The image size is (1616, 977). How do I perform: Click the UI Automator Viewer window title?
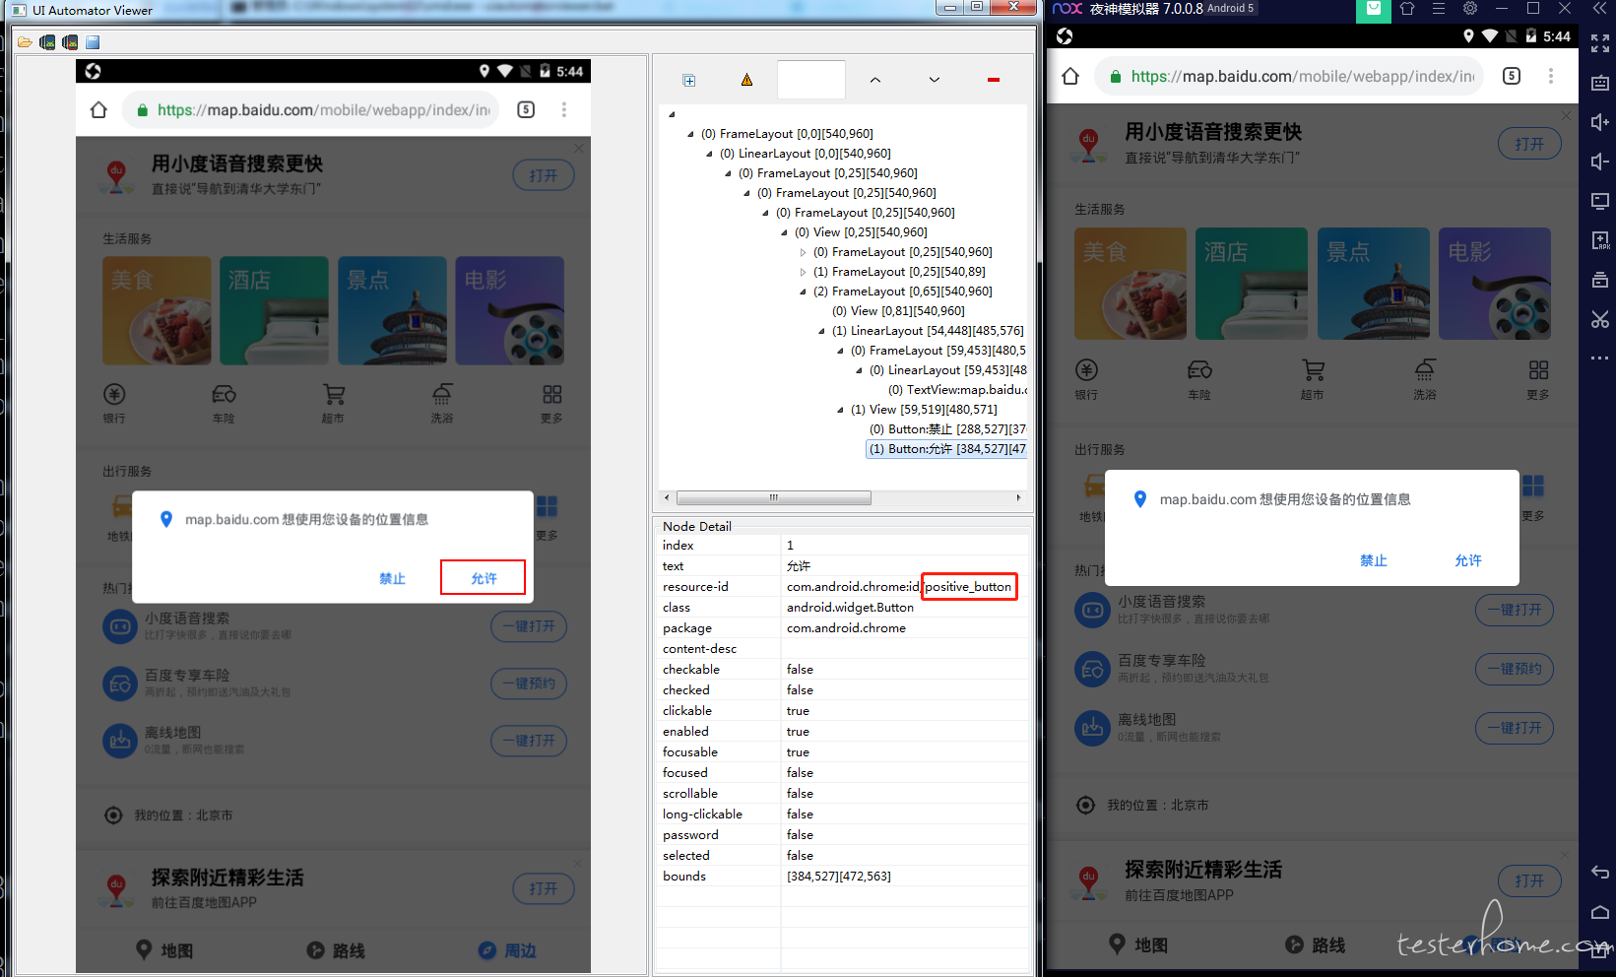[93, 11]
